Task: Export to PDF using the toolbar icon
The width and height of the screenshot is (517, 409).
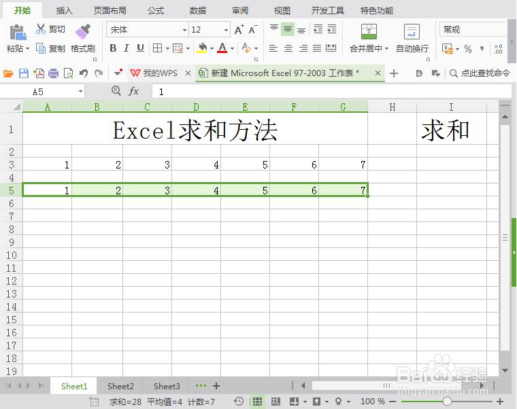Action: [x=39, y=73]
